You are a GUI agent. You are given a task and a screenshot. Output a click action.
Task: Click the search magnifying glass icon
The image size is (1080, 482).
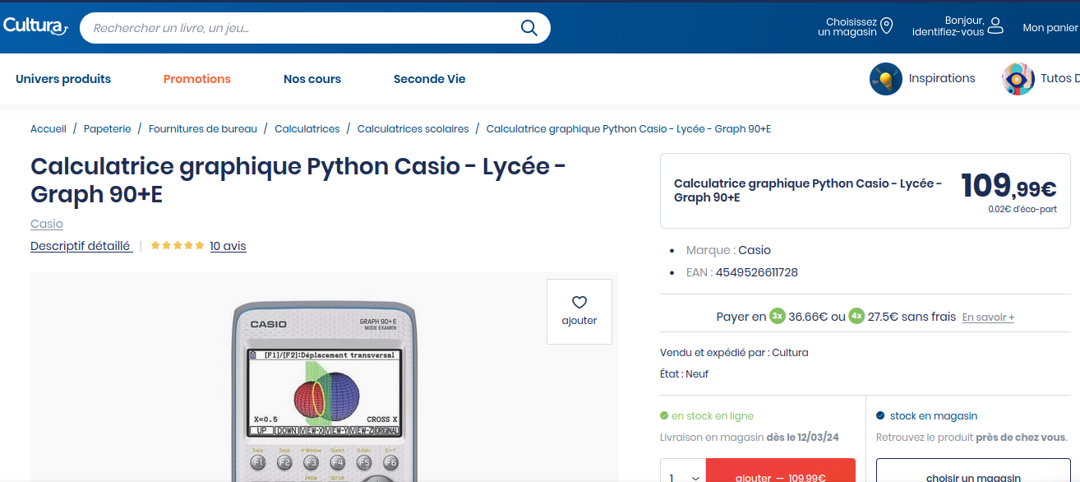(x=528, y=28)
